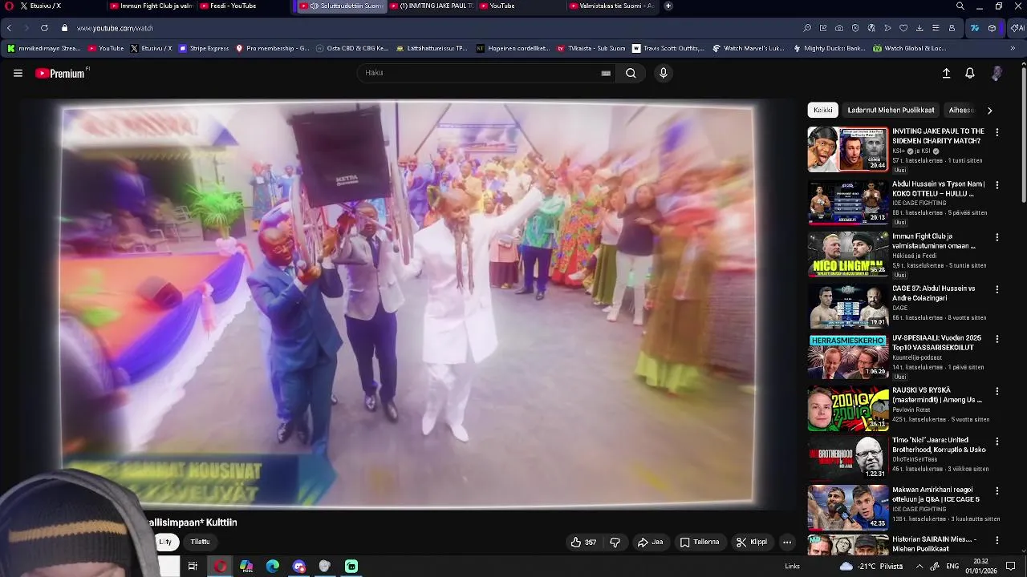This screenshot has width=1027, height=577.
Task: Open menu for Immun Fight Club video
Action: click(997, 238)
